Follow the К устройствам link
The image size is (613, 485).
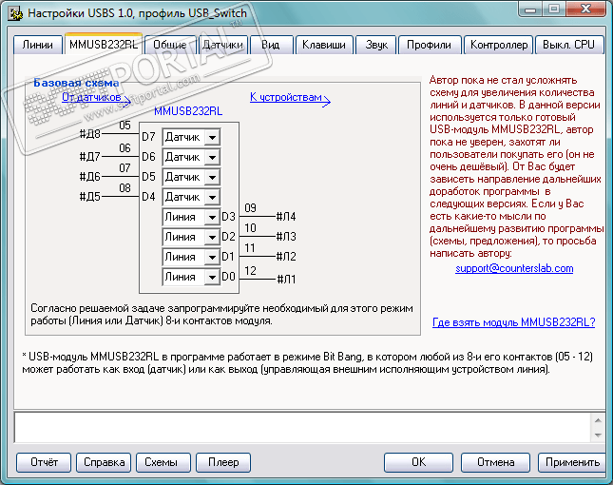click(x=286, y=97)
